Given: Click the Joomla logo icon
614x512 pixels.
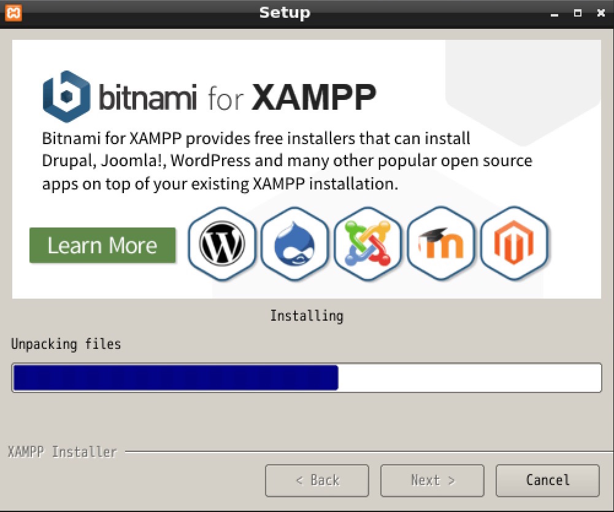Looking at the screenshot, I should click(367, 243).
